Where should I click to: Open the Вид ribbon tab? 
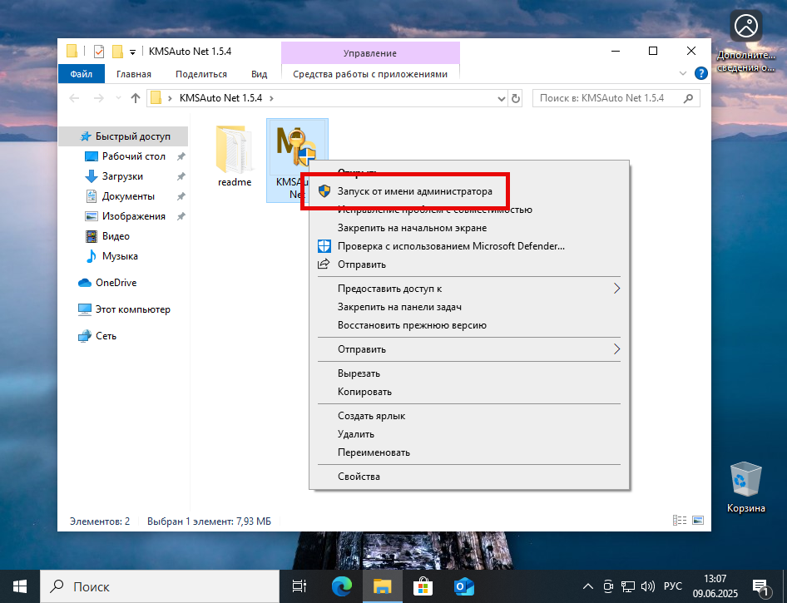click(259, 73)
